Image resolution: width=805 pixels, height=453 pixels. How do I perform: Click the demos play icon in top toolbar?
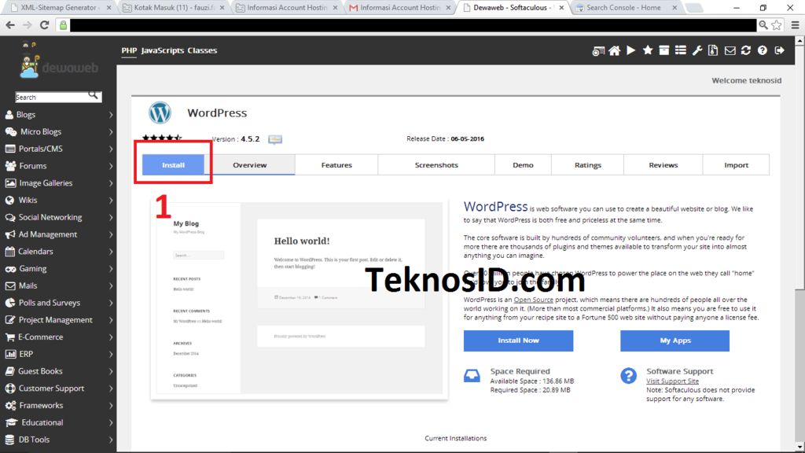point(631,50)
